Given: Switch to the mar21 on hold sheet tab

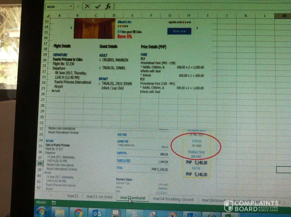Looking at the screenshot, I should click(99, 197).
